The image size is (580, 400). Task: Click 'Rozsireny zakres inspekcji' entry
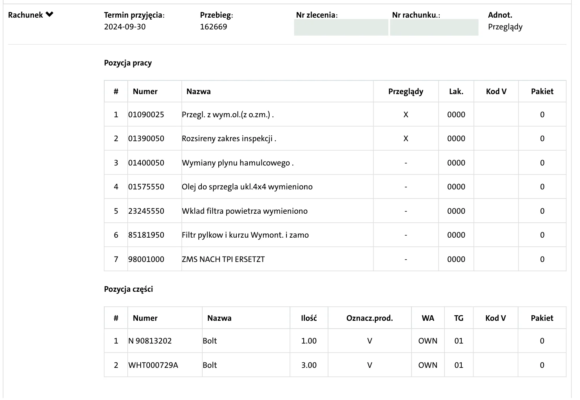tap(229, 138)
